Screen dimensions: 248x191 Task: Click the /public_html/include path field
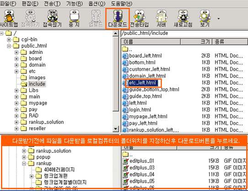click(184, 33)
